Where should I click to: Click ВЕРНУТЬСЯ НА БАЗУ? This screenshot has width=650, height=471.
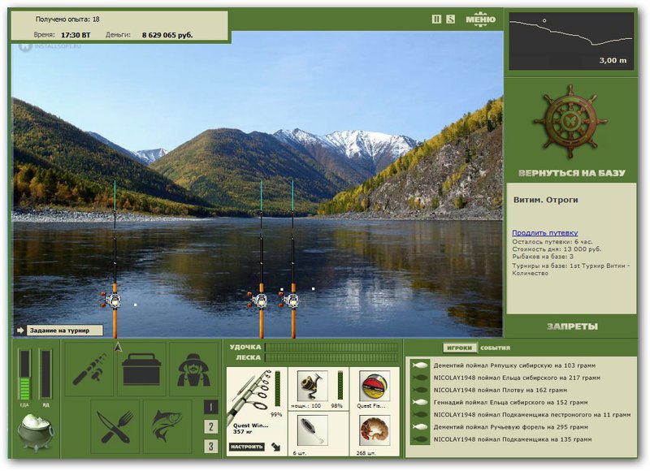[572, 173]
